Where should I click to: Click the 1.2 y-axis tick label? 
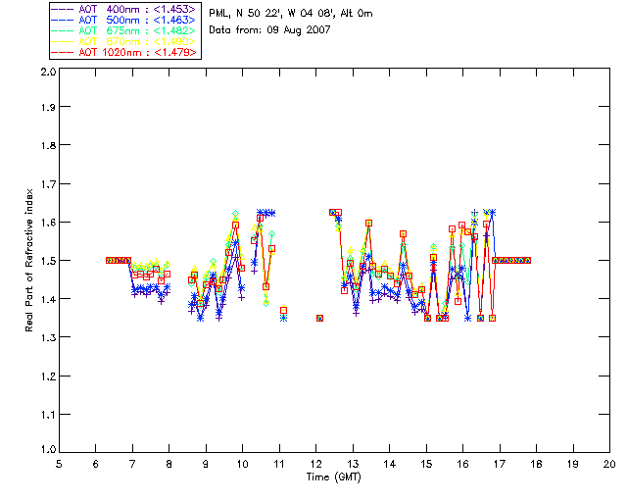[48, 376]
